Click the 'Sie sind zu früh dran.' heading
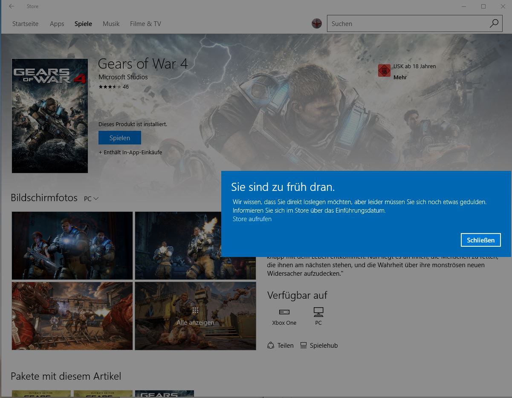 click(283, 187)
